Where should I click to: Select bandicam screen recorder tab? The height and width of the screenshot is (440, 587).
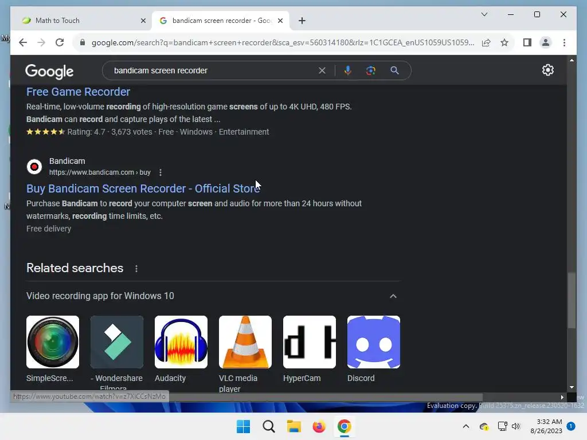[x=221, y=21]
